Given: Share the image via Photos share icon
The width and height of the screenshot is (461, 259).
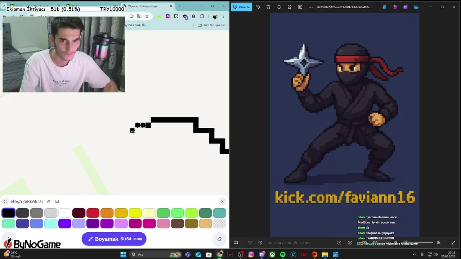Looking at the screenshot, I should tap(290, 7).
